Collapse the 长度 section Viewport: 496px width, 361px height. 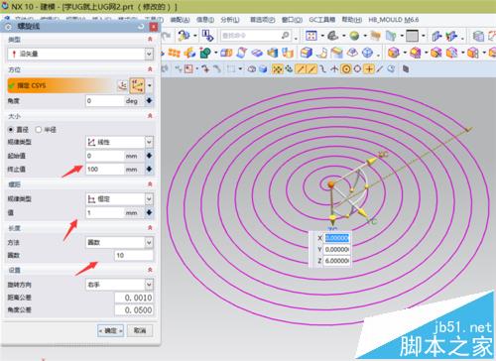click(150, 228)
